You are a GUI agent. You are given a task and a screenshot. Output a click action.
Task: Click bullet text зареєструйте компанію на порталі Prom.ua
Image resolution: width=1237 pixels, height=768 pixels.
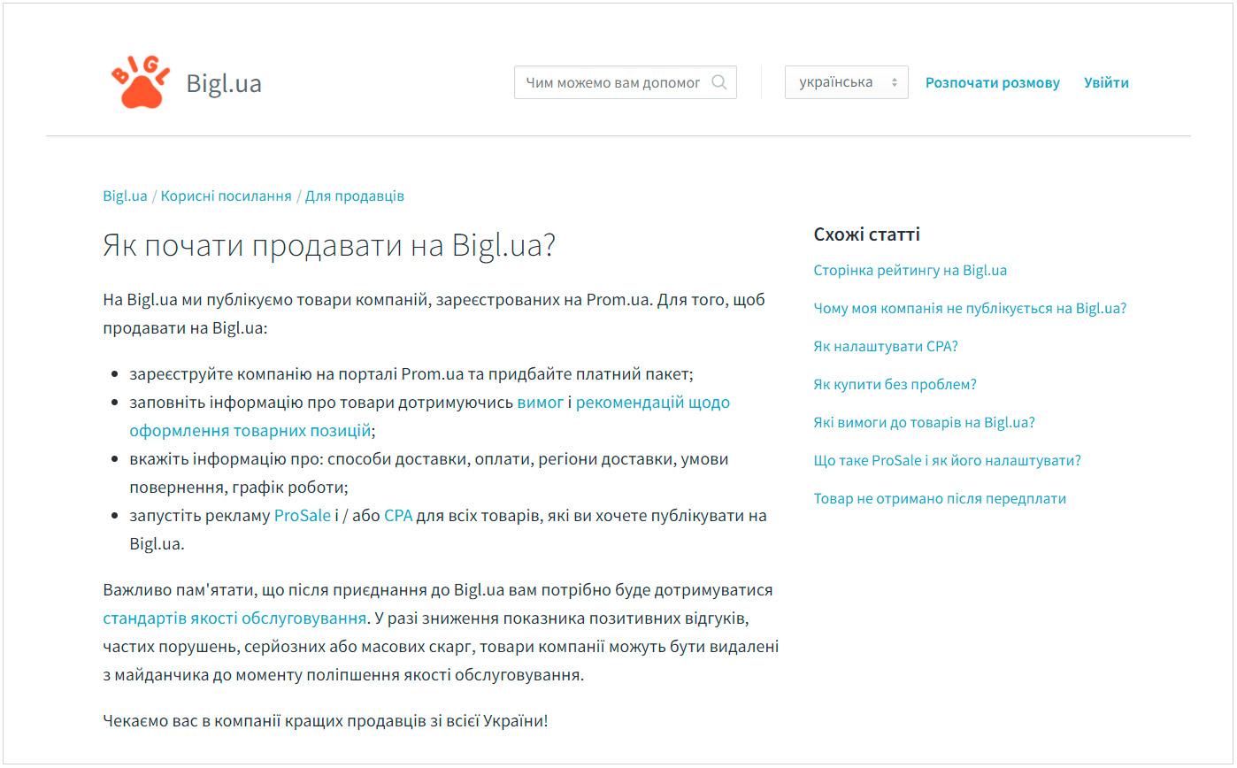[411, 373]
